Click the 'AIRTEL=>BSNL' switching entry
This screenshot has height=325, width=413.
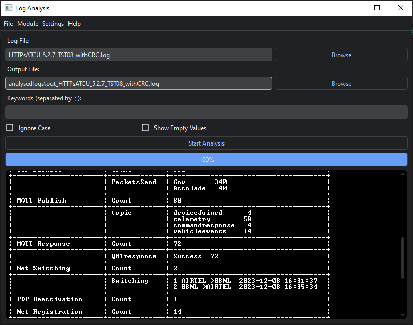click(206, 281)
